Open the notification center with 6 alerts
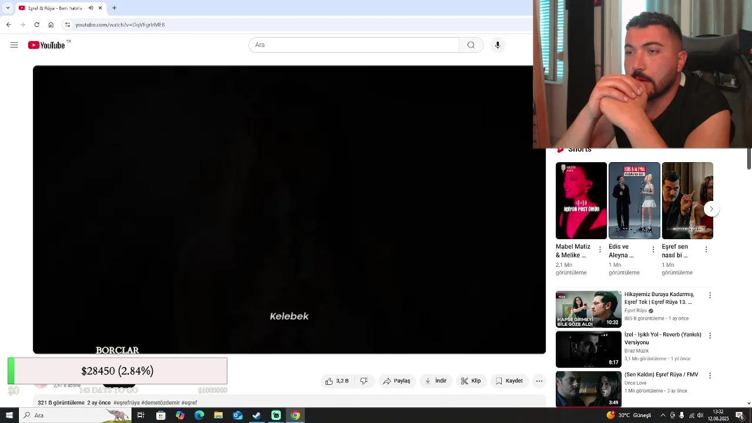The width and height of the screenshot is (752, 423). 740,415
